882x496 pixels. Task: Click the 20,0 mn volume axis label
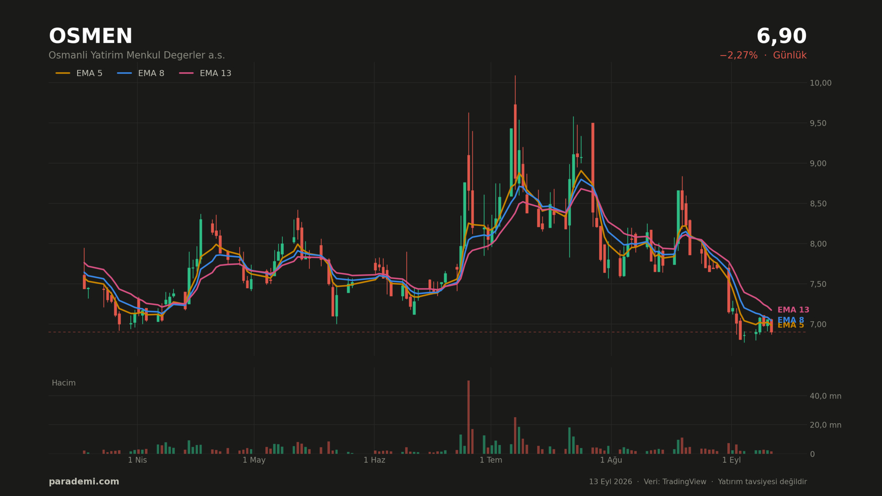[x=825, y=425]
